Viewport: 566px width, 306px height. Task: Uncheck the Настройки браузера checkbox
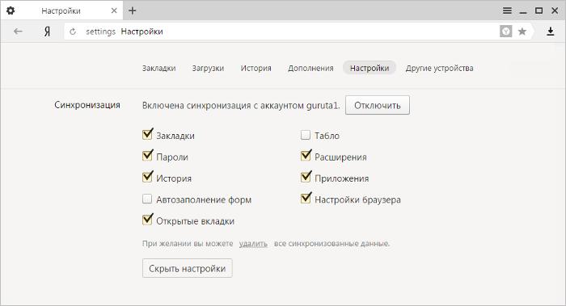point(306,199)
